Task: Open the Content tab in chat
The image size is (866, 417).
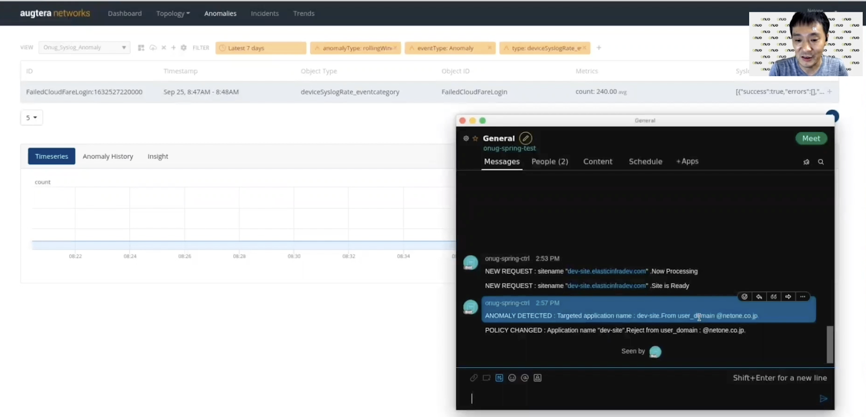Action: pos(598,162)
